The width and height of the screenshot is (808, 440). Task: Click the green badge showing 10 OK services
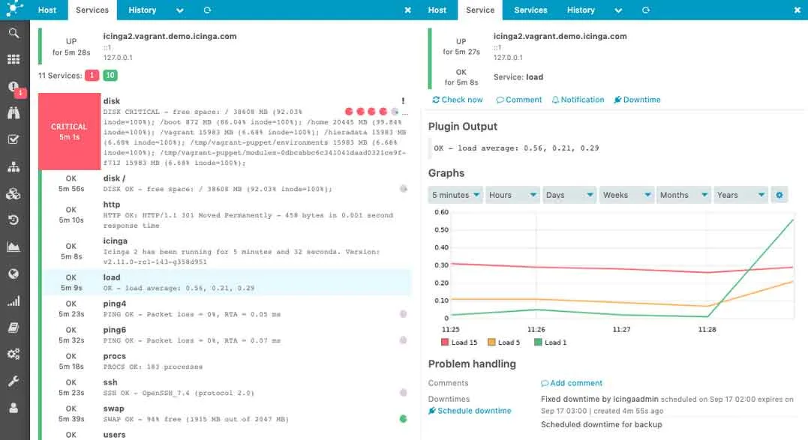(110, 76)
